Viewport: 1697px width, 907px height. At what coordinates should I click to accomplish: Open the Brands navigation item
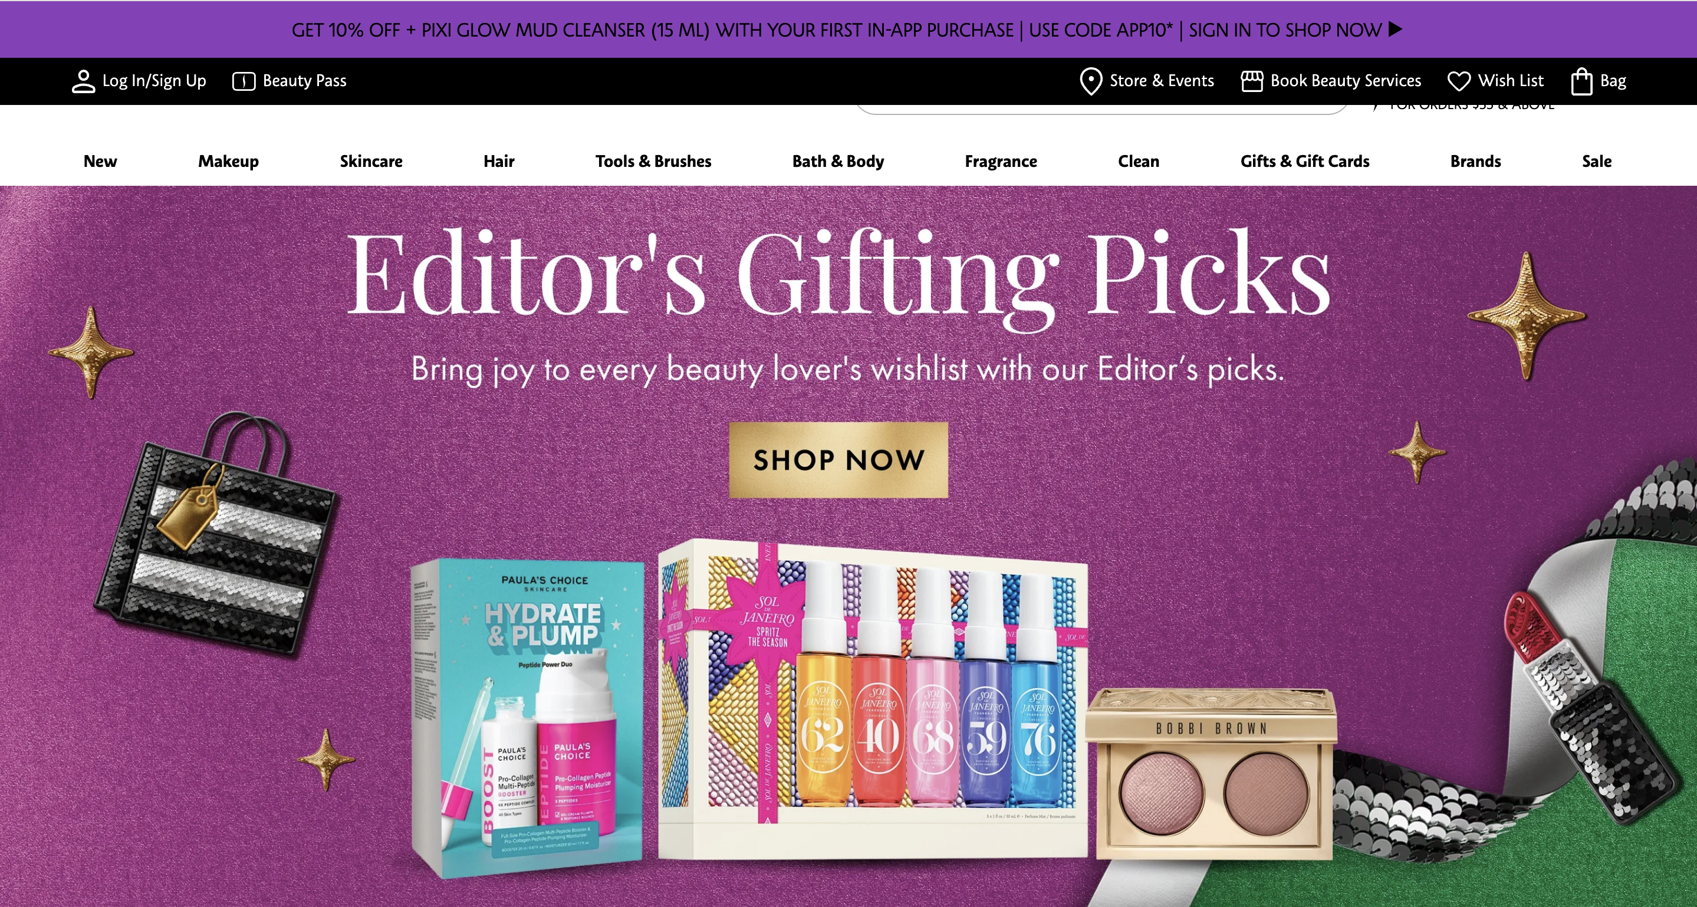tap(1476, 162)
